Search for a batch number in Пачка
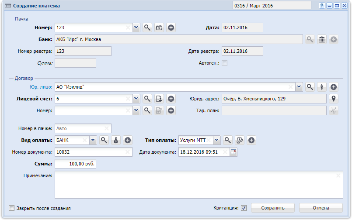 click(147, 27)
